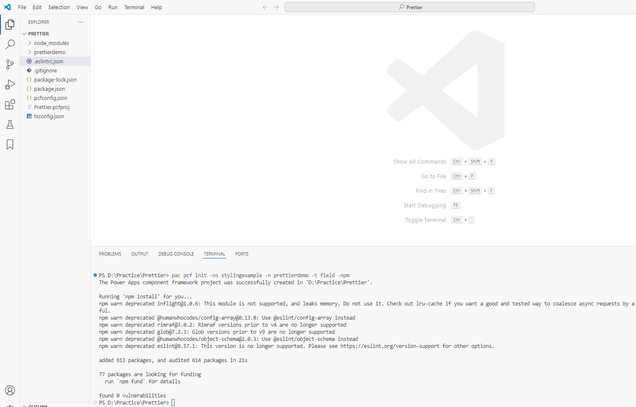Collapse the PRETTIER root folder section

(x=38, y=34)
